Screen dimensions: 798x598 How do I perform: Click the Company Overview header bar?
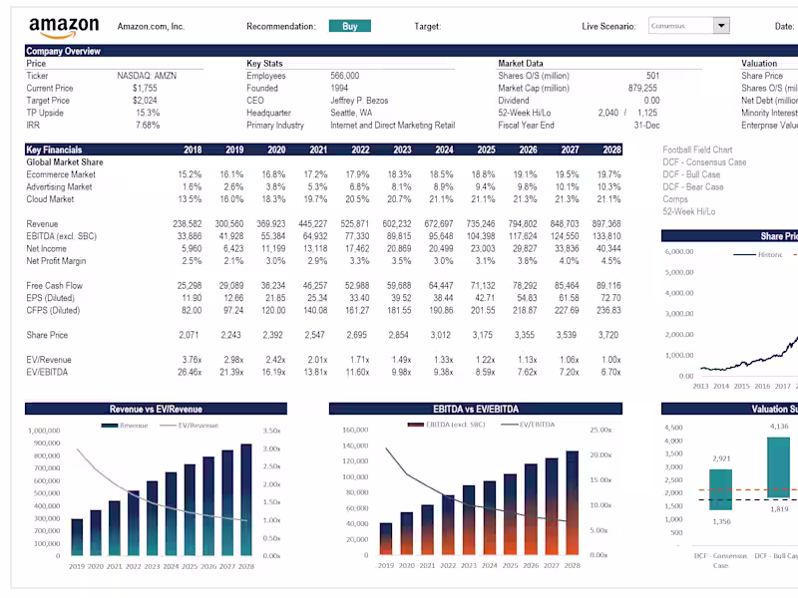pyautogui.click(x=411, y=51)
